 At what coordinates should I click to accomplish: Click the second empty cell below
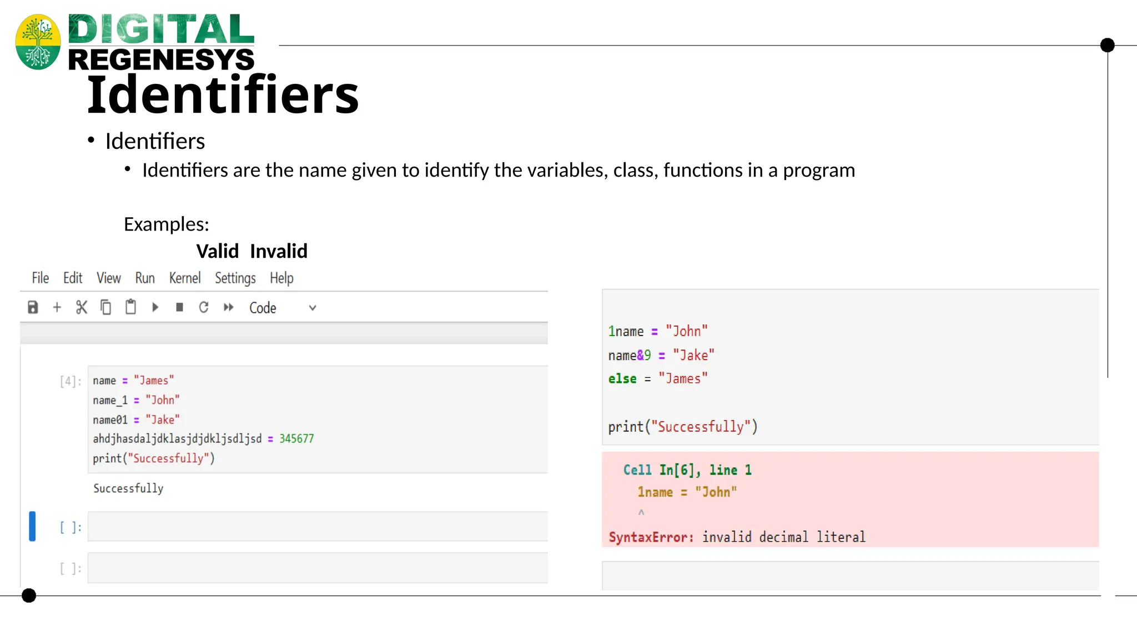[318, 568]
